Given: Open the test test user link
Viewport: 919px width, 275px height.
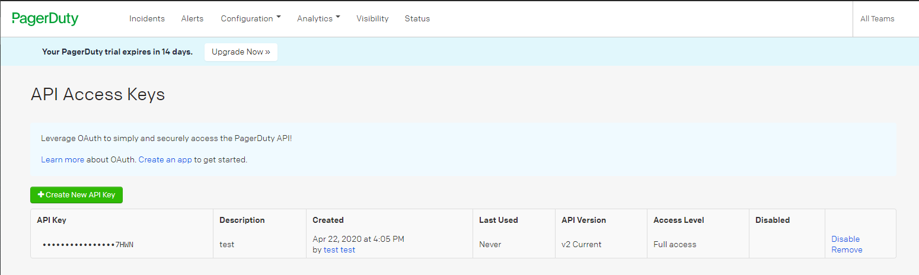Looking at the screenshot, I should pyautogui.click(x=339, y=250).
